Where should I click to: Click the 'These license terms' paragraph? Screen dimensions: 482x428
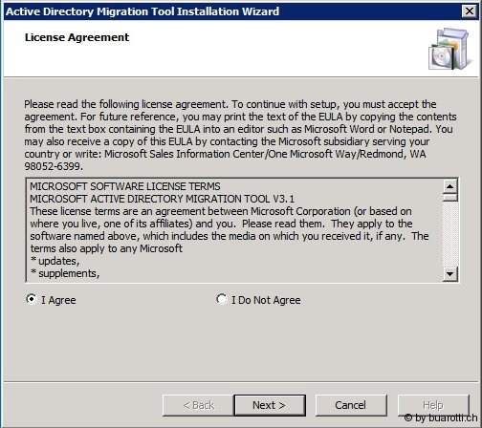point(230,230)
